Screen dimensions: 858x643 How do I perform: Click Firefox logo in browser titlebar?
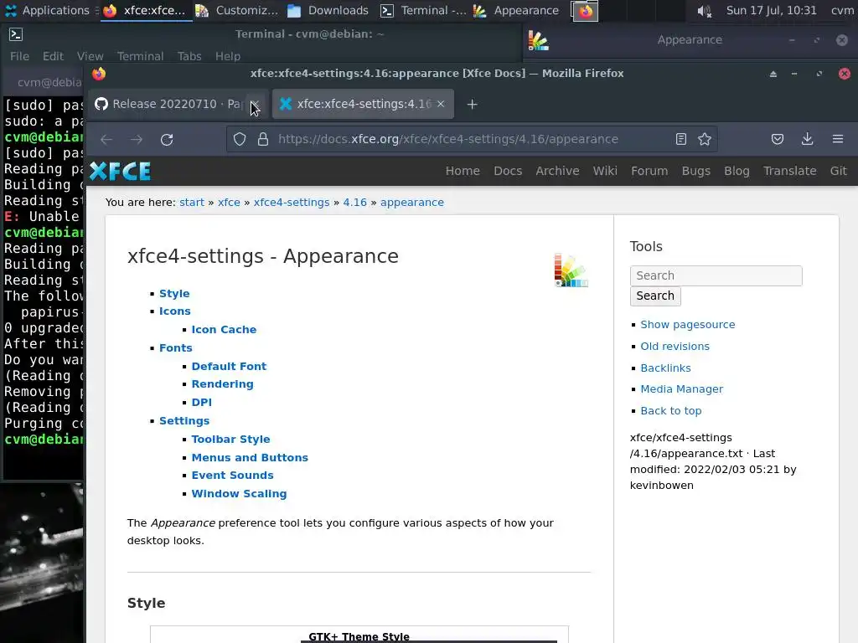99,74
